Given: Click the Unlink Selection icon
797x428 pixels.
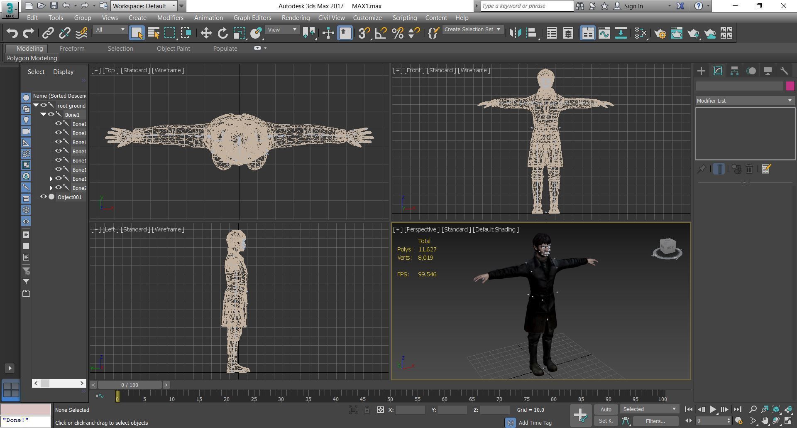Looking at the screenshot, I should point(65,33).
